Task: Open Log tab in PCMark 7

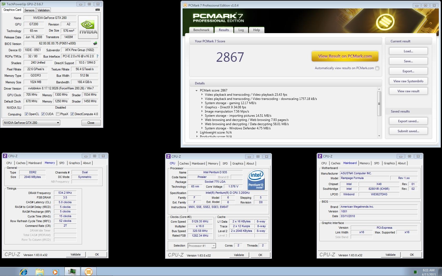Action: (241, 30)
